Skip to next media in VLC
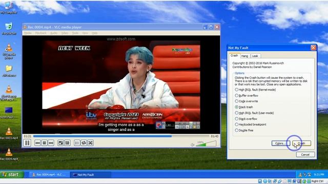 (51, 143)
